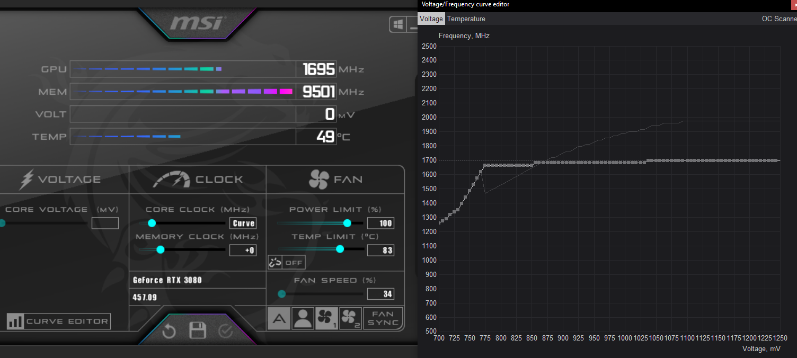This screenshot has width=797, height=358.
Task: Adjust the Memory Clock slider handle
Action: click(x=161, y=249)
